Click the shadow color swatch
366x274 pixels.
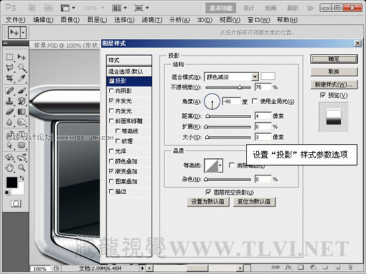(268, 76)
